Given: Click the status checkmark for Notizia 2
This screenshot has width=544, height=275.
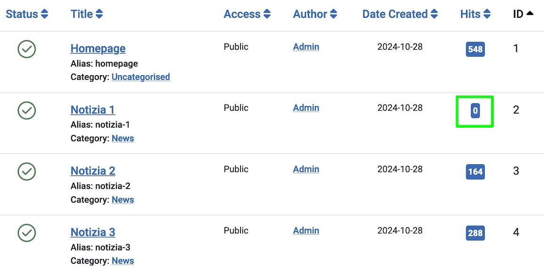Looking at the screenshot, I should [27, 171].
